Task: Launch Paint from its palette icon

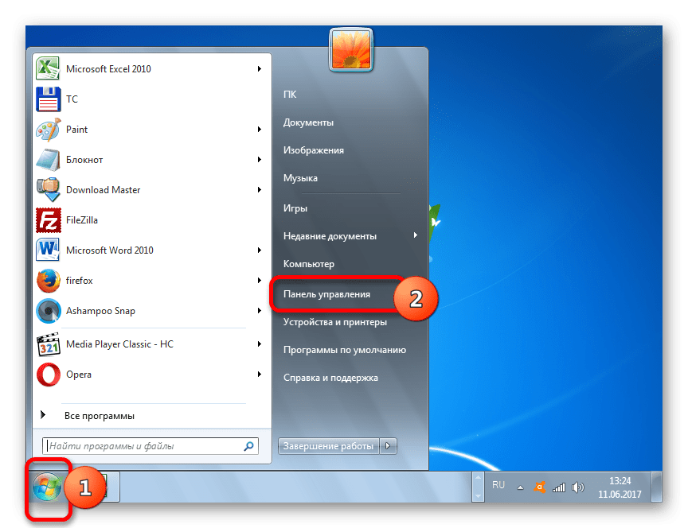Action: 49,130
